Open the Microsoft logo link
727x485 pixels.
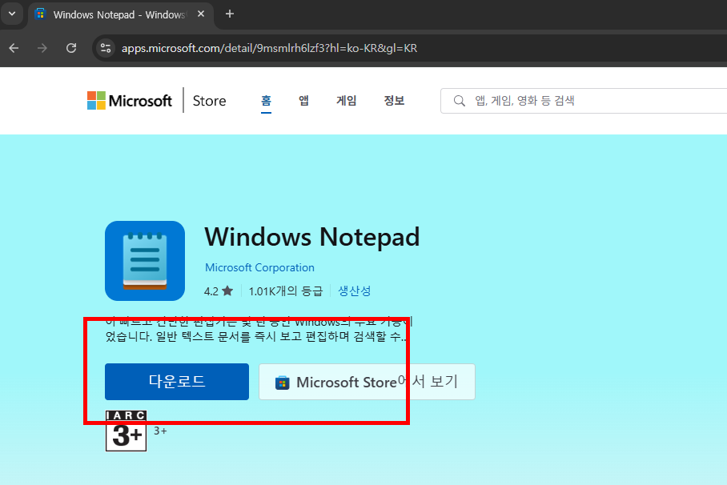click(130, 101)
